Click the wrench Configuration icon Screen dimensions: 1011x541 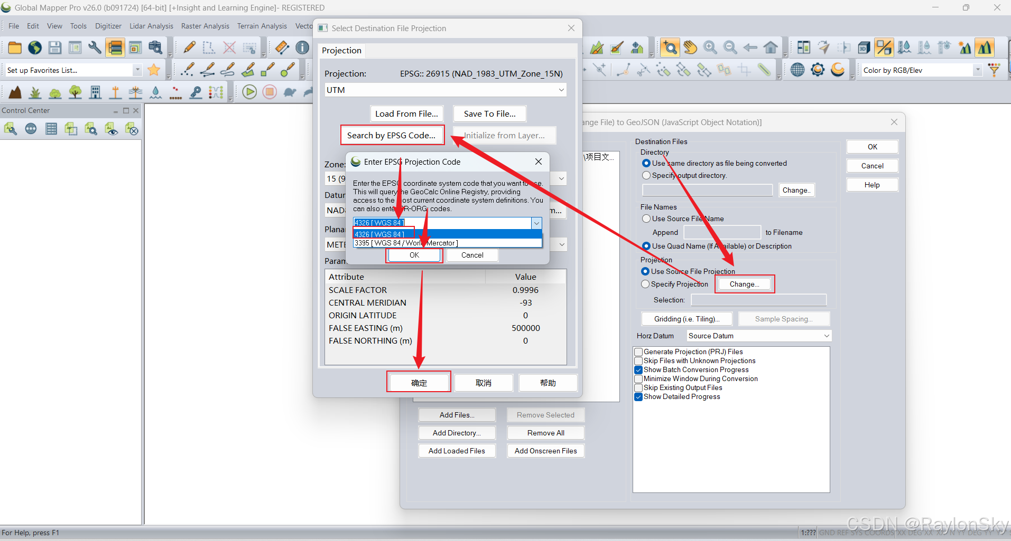point(95,48)
